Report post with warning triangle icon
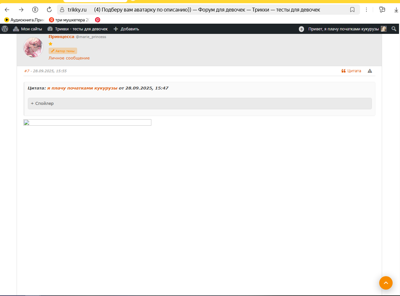 370,71
